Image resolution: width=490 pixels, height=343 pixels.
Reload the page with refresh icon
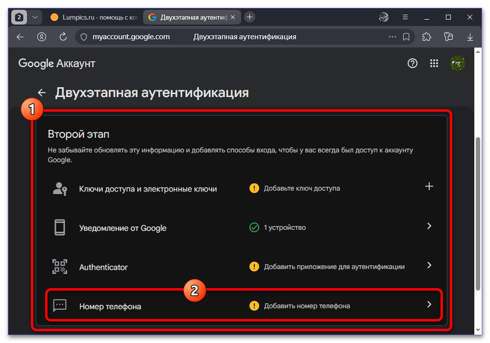63,37
